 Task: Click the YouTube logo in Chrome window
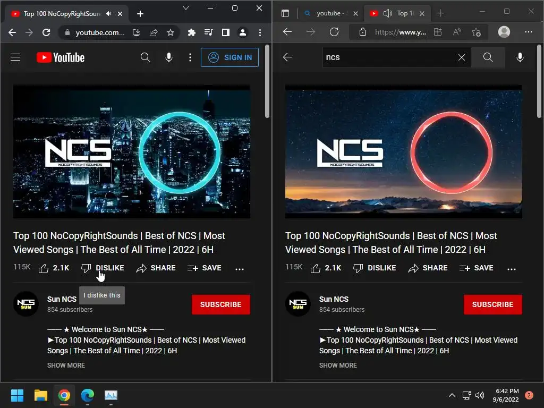[61, 57]
